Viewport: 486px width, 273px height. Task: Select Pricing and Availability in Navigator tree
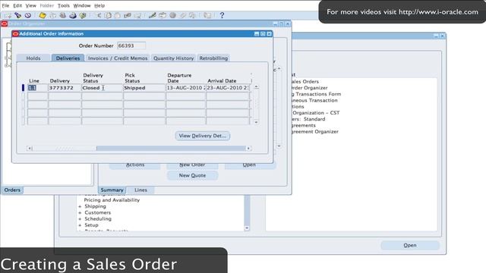[x=112, y=200]
